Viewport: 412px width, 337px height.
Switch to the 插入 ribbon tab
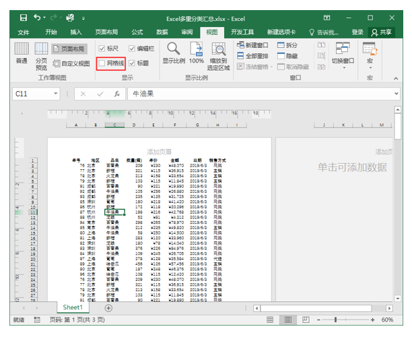coord(76,32)
